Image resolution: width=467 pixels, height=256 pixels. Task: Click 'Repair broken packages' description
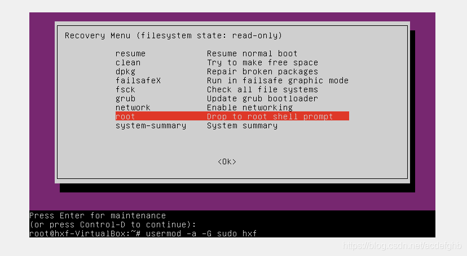(262, 71)
